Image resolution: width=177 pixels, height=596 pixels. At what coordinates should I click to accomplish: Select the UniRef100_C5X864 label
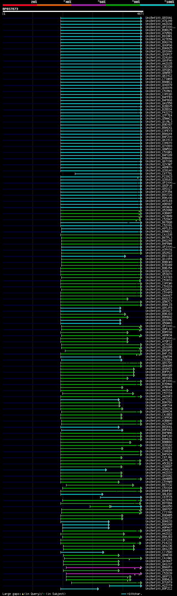click(x=159, y=360)
